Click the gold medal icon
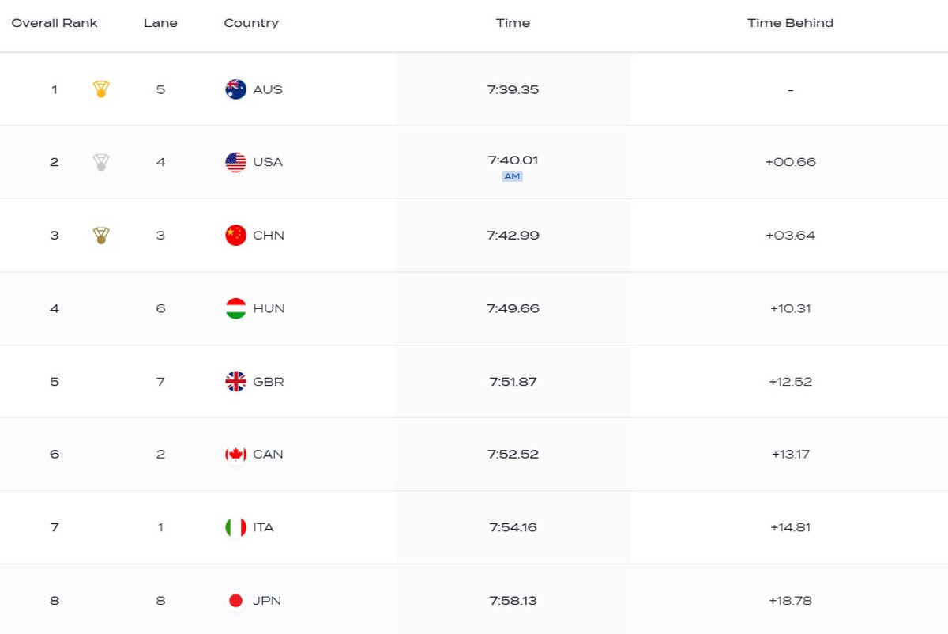Screen dimensions: 948x634 point(101,89)
